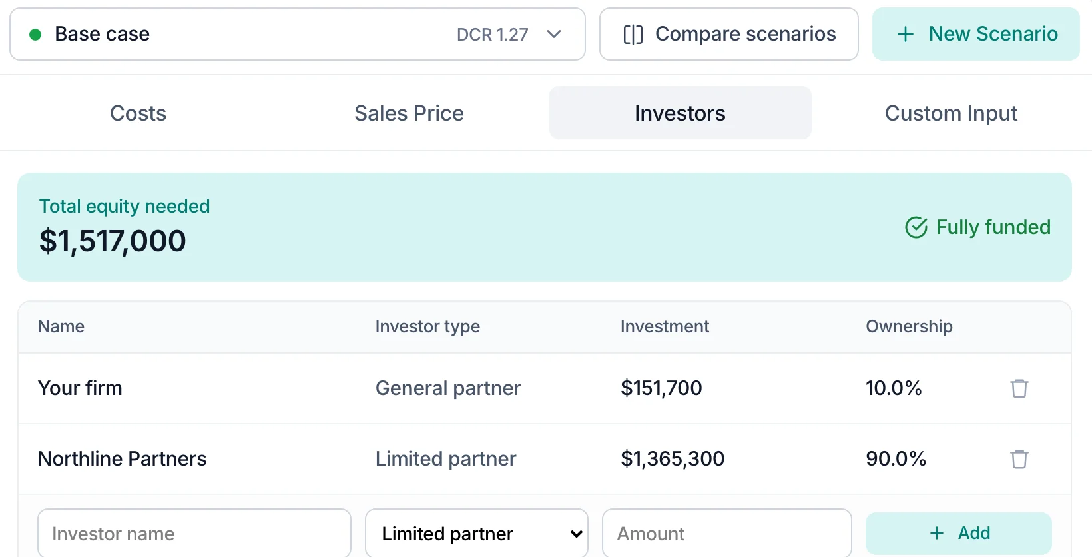Select the Your firm name cell
The image size is (1092, 557).
click(80, 388)
